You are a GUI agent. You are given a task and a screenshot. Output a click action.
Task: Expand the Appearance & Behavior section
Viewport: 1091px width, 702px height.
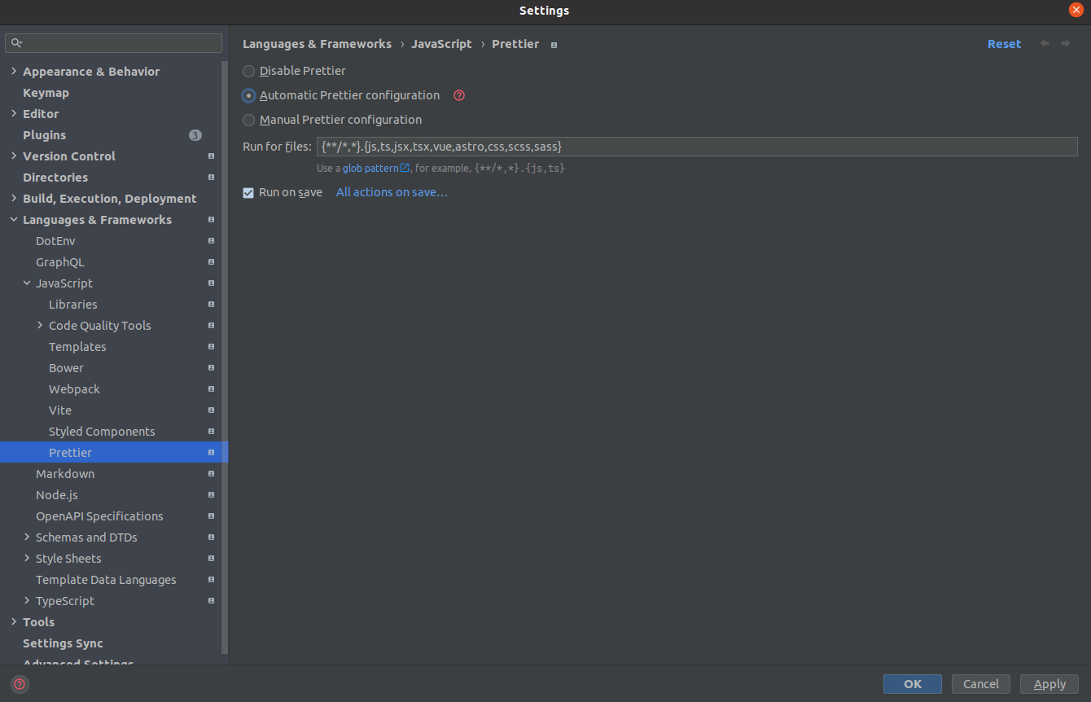click(x=14, y=72)
